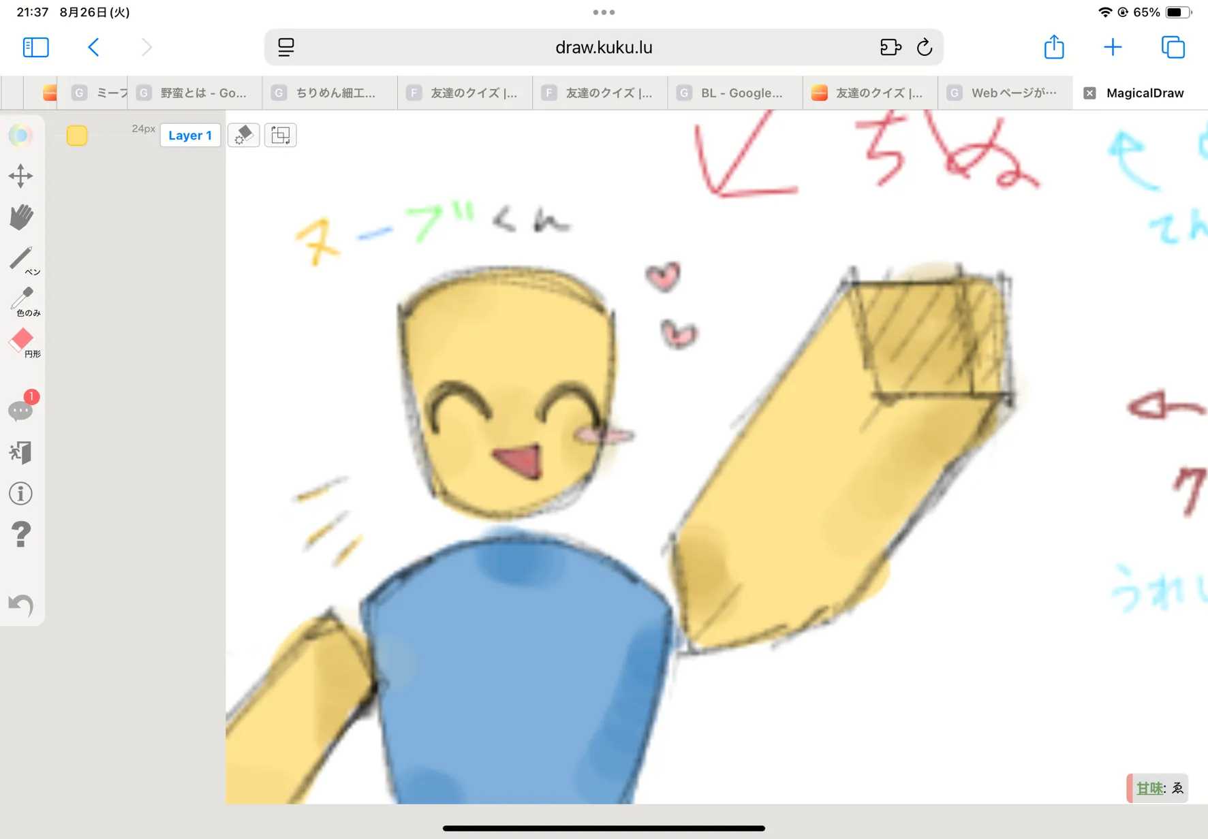
Task: Switch to the orange-icon 友達のクイズ tab
Action: pyautogui.click(x=870, y=93)
